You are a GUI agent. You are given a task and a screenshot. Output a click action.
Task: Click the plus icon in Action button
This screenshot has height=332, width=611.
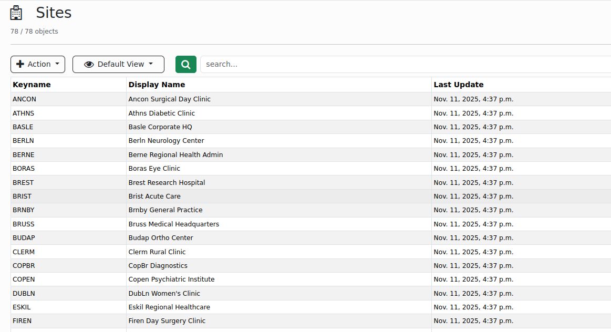tap(20, 64)
